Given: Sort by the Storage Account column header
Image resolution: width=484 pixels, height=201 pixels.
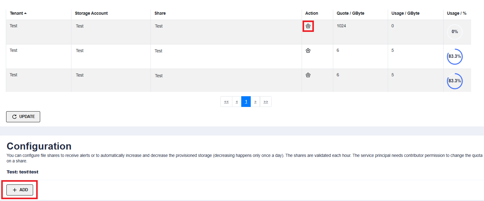Looking at the screenshot, I should pyautogui.click(x=91, y=13).
